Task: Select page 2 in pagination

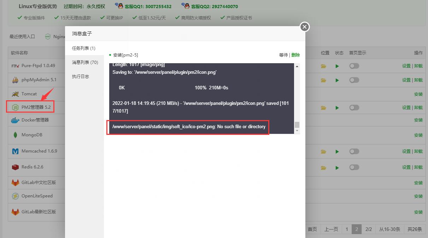Action: click(357, 229)
